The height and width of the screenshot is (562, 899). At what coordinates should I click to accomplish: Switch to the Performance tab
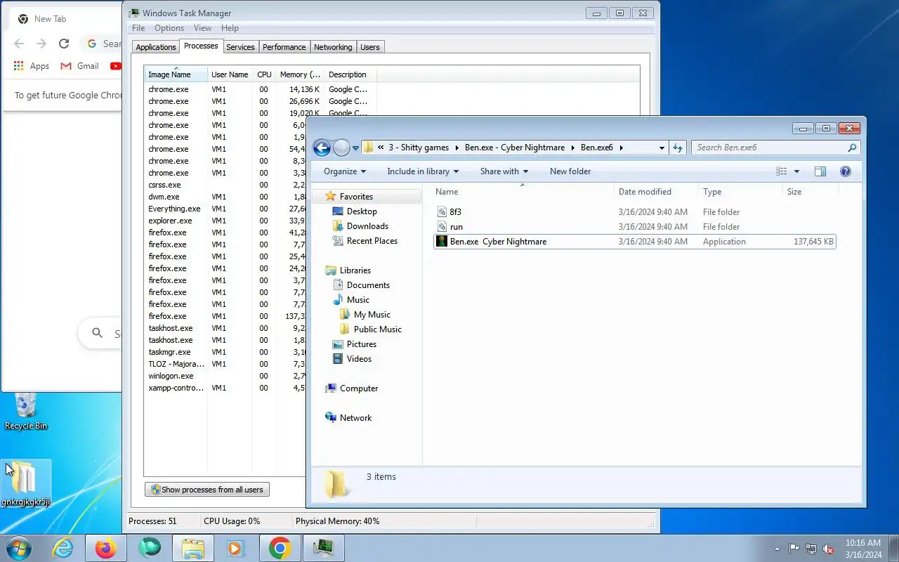coord(284,47)
